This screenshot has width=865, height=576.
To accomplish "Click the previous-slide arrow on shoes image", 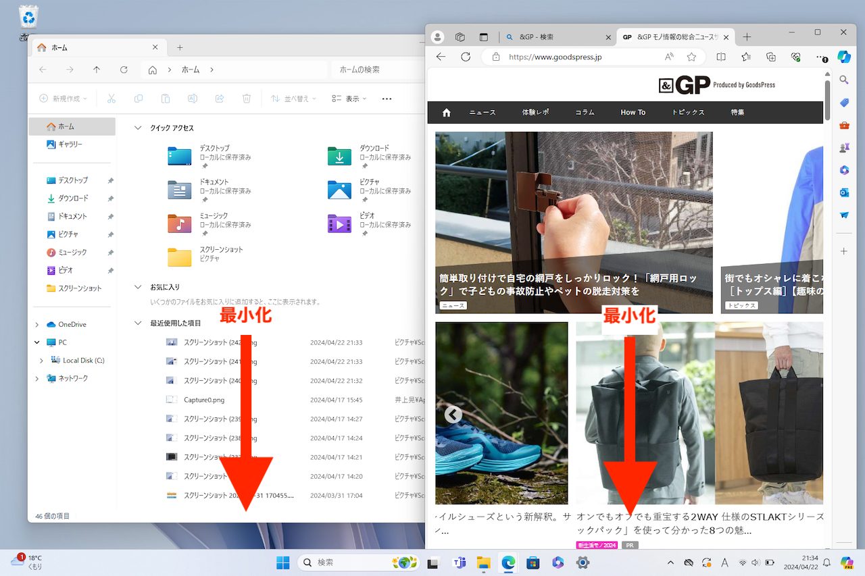I will [453, 414].
